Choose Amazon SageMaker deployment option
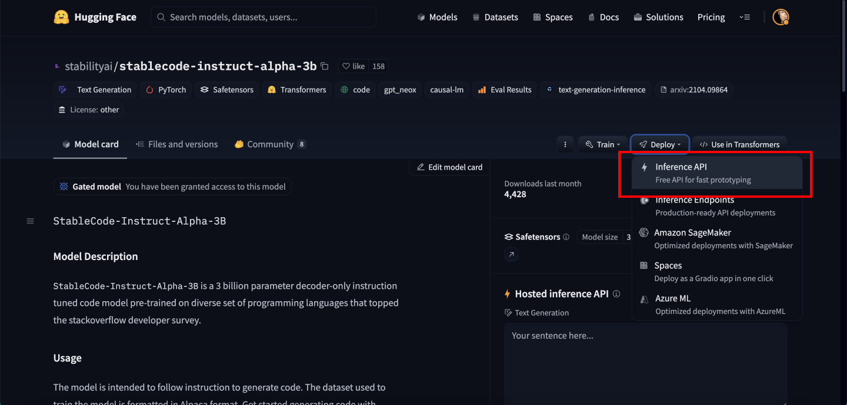The image size is (847, 405). point(716,238)
